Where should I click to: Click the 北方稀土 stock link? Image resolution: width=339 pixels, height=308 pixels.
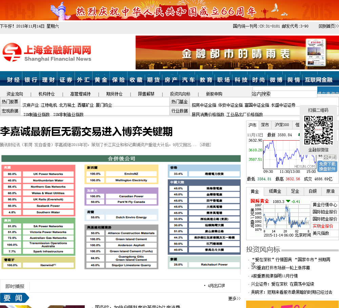tap(67, 105)
